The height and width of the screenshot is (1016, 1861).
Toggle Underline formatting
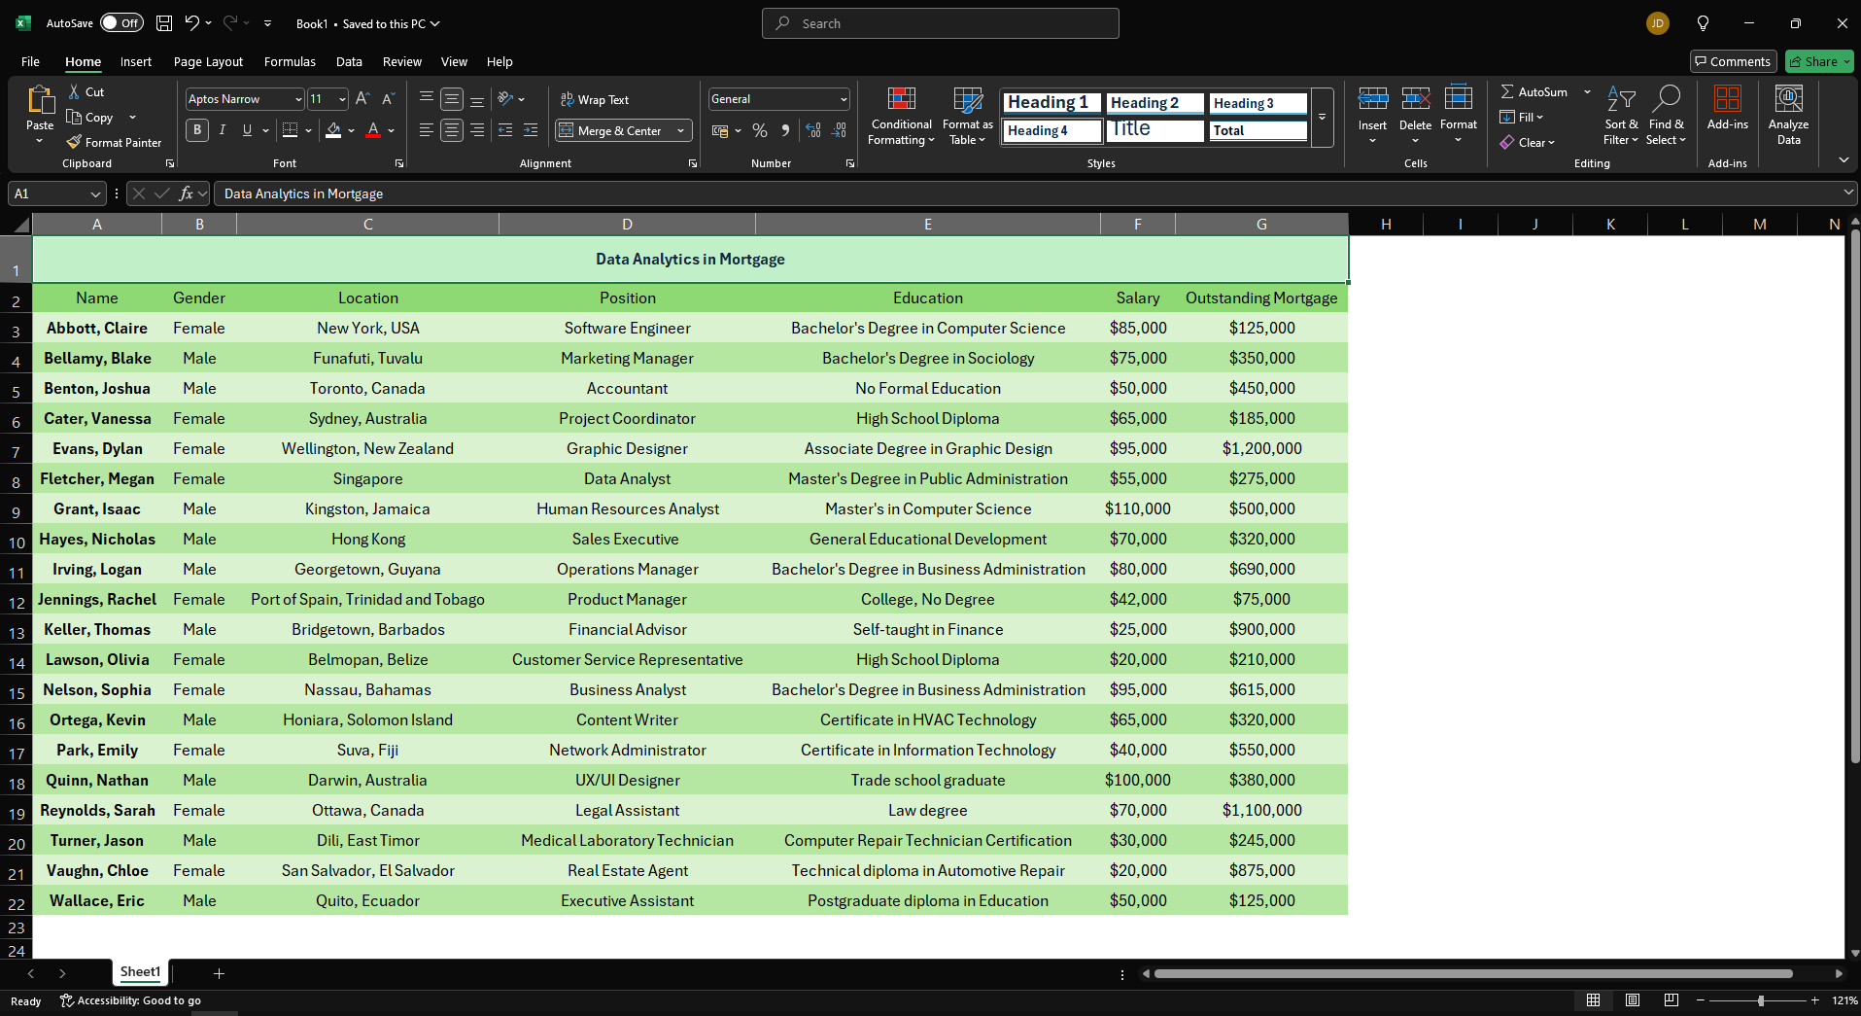click(x=247, y=130)
